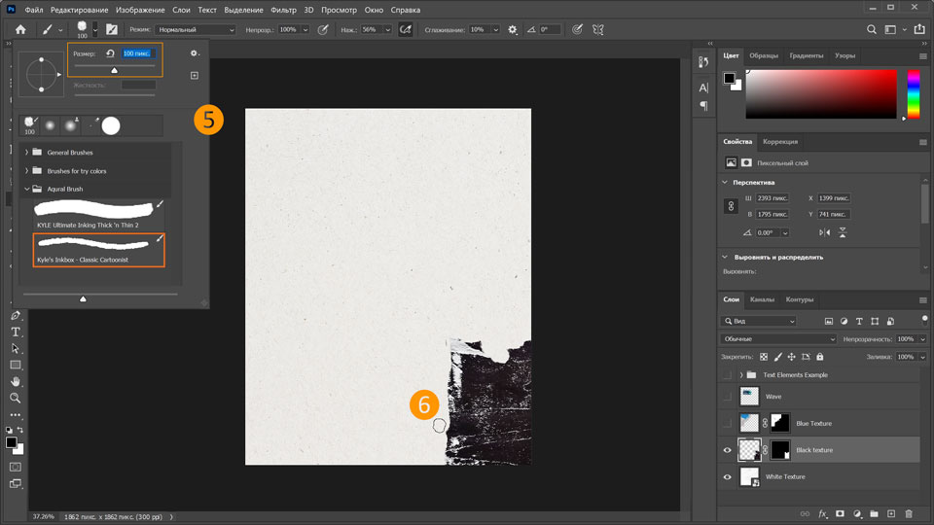Open the layer effects fx menu
The image size is (934, 525).
tap(821, 513)
